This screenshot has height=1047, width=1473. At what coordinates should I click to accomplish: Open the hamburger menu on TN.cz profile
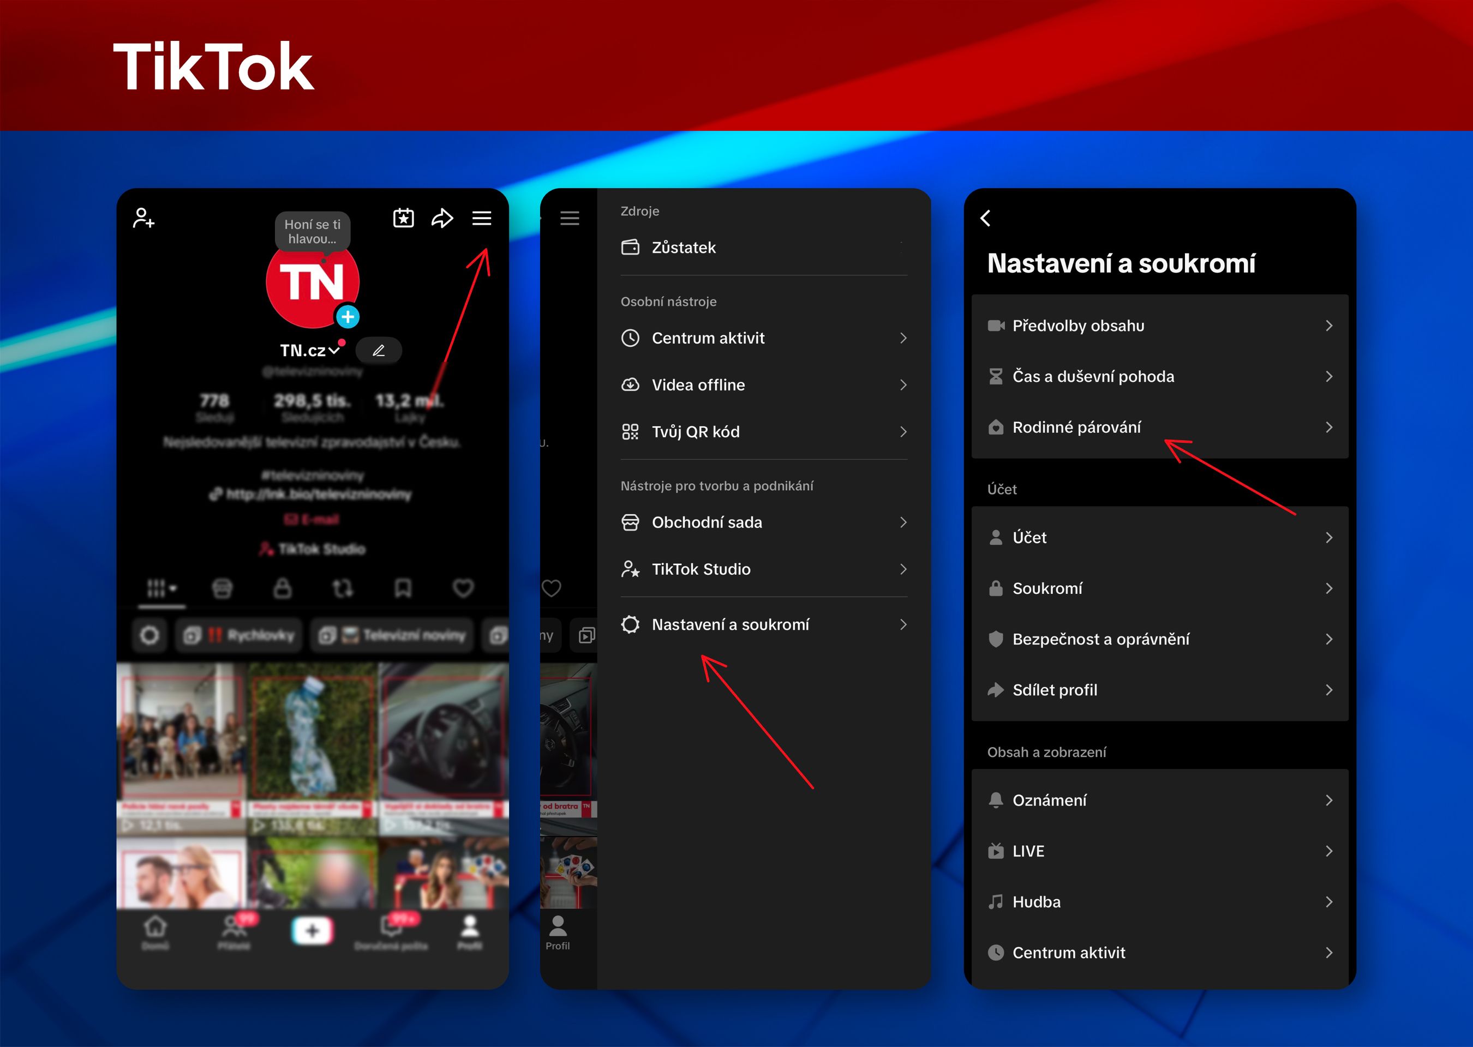click(x=482, y=218)
